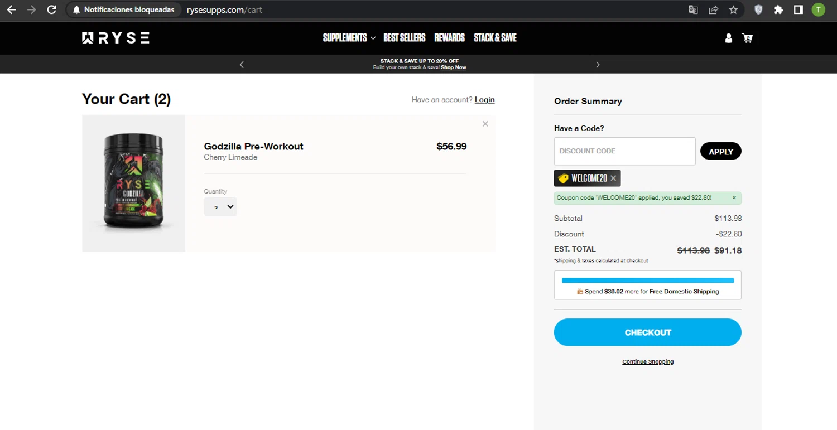Screen dimensions: 837x430
Task: Show the next promo banner
Action: 598,65
